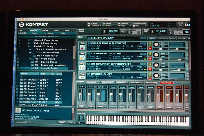The image size is (204, 136).
Task: Collapse the Kontakt 2 Library folder
Action: pos(29,47)
